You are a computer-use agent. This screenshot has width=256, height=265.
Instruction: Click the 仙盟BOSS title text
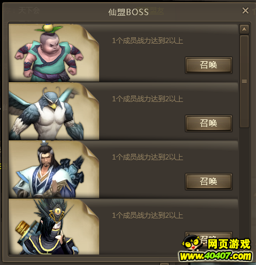(x=128, y=12)
